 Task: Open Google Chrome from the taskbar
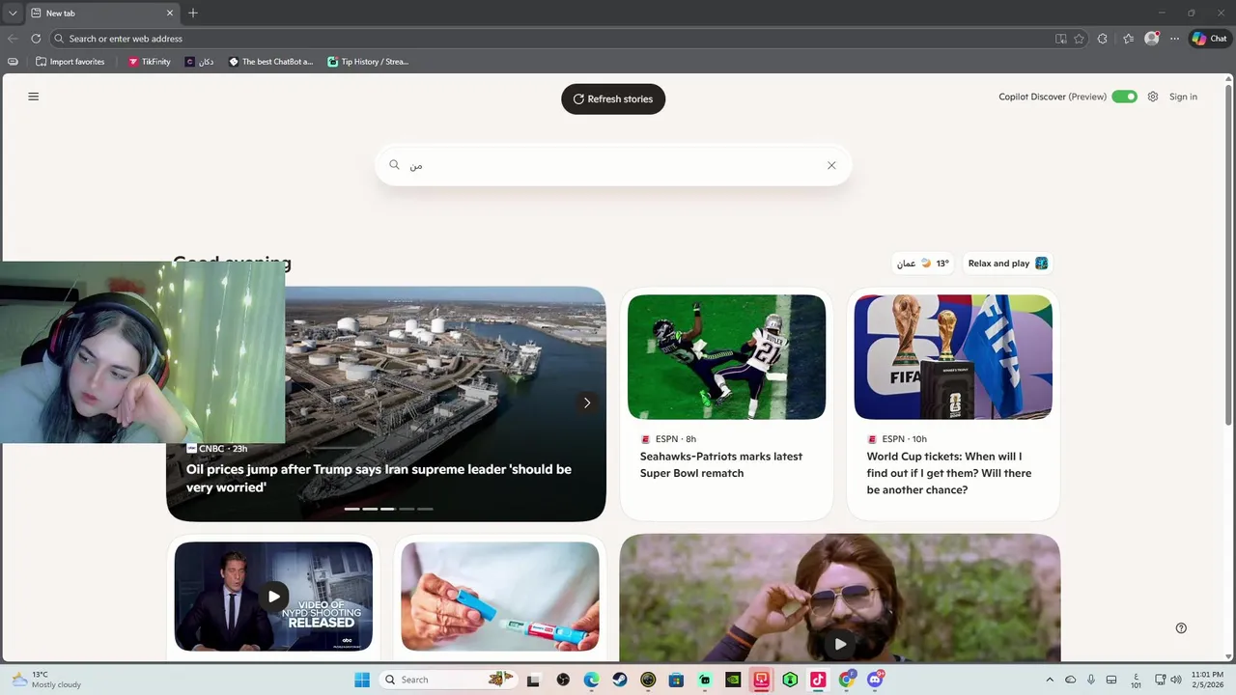[846, 680]
